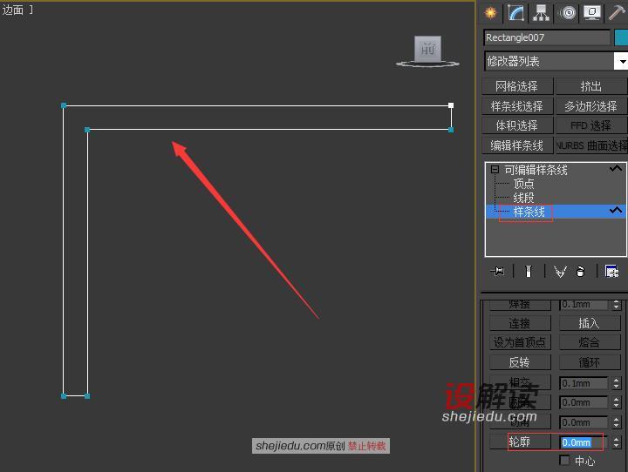The height and width of the screenshot is (472, 628).
Task: Click Show End Result toggle icon
Action: pos(528,272)
